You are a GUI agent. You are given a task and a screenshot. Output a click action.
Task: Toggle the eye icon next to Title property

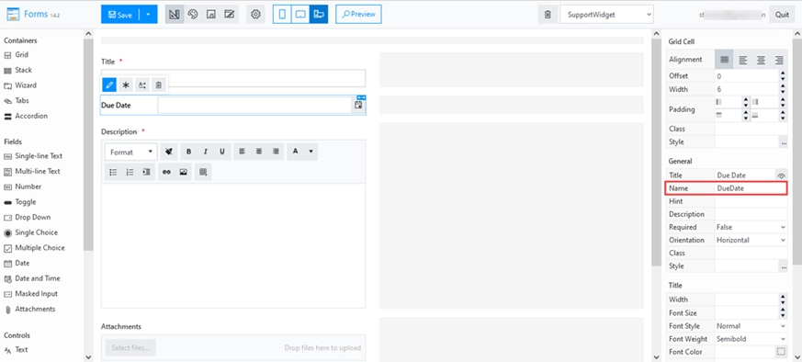coord(781,175)
